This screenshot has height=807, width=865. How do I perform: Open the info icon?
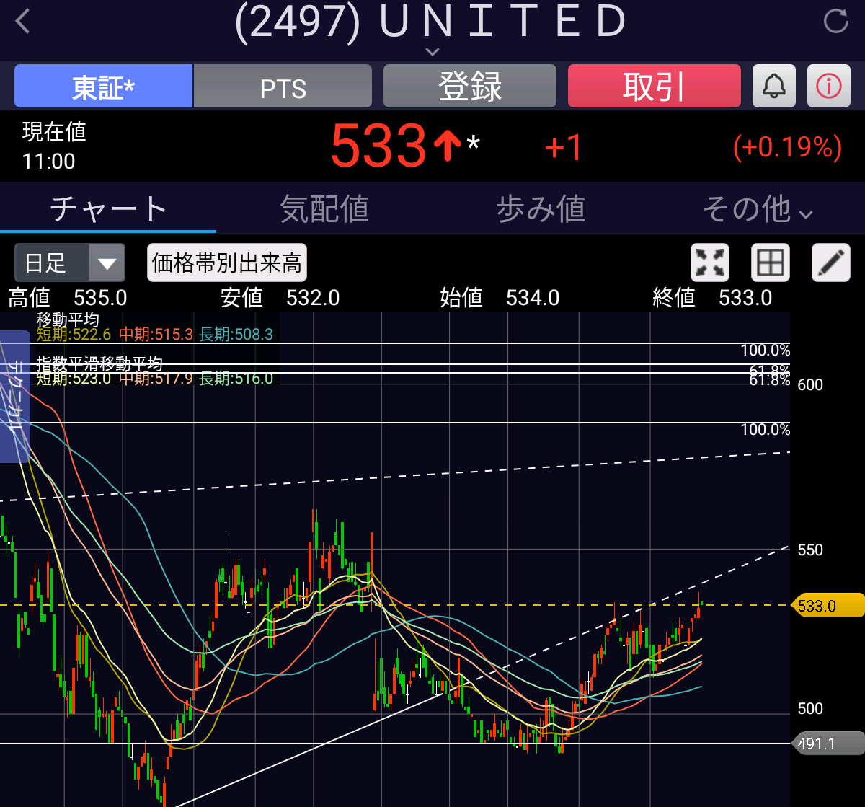coord(829,87)
